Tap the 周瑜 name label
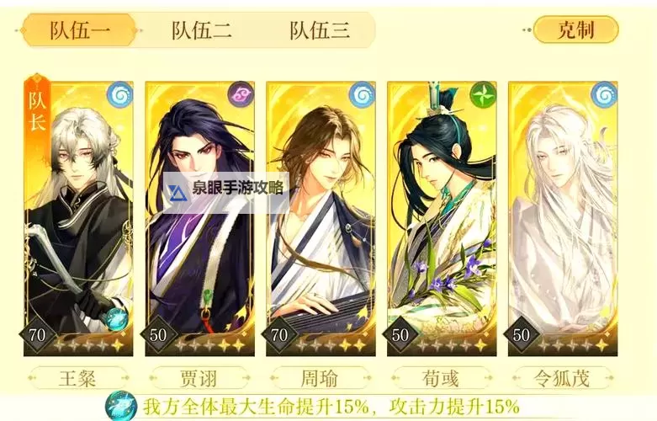This screenshot has width=657, height=421. coord(320,378)
